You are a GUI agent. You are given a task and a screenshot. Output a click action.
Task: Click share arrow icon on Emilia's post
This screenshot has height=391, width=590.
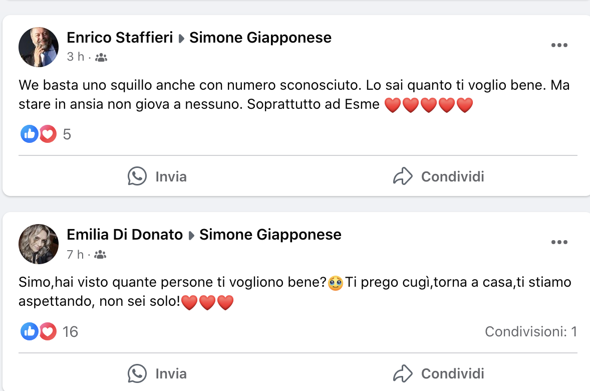403,373
